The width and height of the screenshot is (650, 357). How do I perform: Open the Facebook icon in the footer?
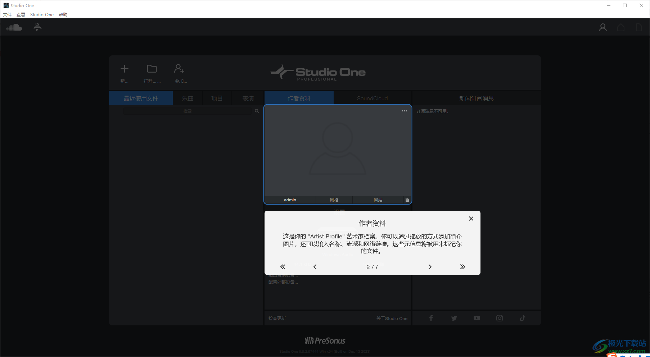pos(431,318)
